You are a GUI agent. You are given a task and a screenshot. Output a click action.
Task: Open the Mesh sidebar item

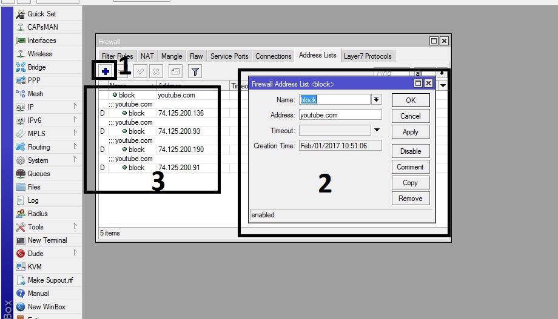(48, 94)
